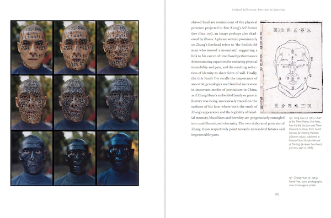
Task: Select the Ding Gao chart caption
Action: point(305,133)
